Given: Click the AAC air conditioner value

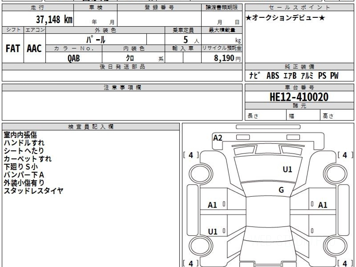Looking at the screenshot, I should [34, 49].
